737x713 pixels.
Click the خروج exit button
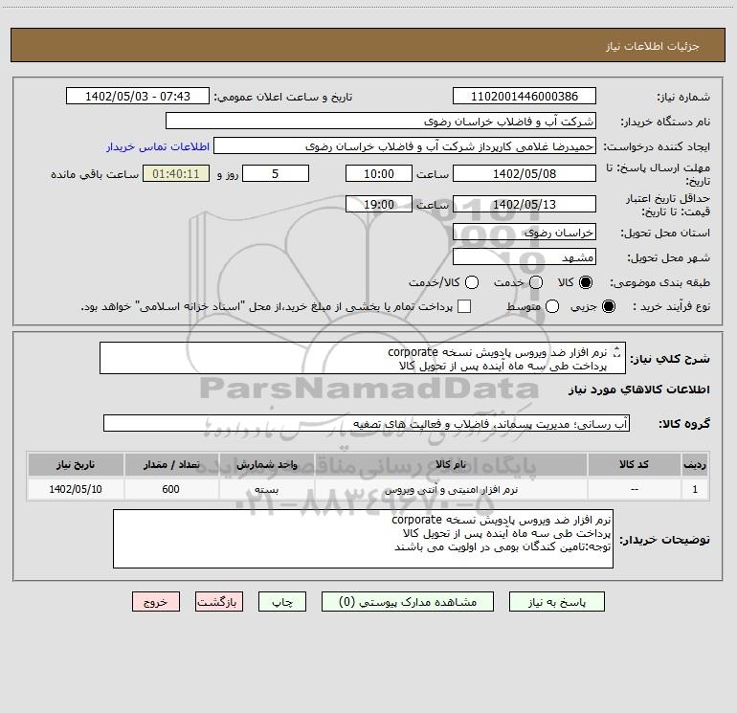coord(156,602)
